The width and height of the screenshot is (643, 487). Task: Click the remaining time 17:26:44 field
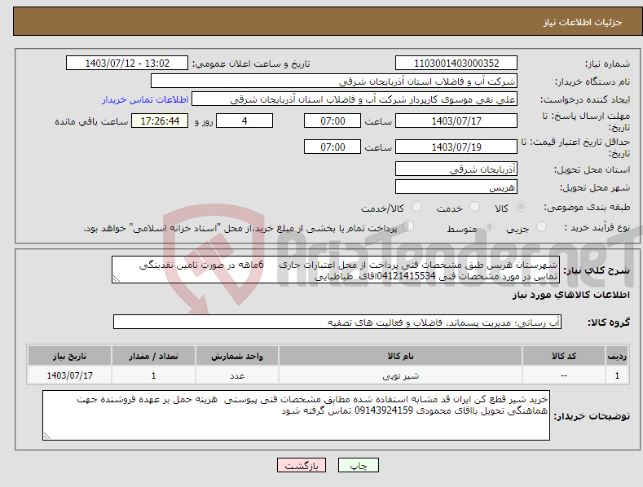pyautogui.click(x=160, y=121)
